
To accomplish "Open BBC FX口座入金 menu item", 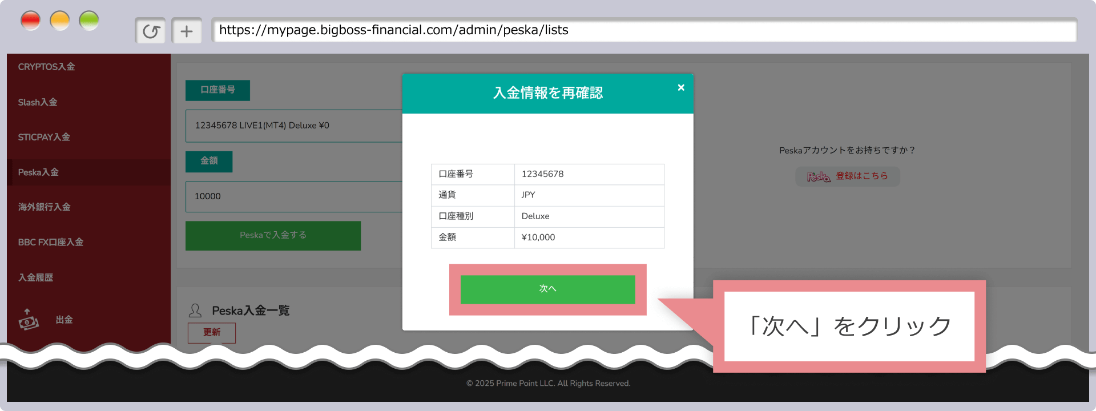I will click(50, 242).
